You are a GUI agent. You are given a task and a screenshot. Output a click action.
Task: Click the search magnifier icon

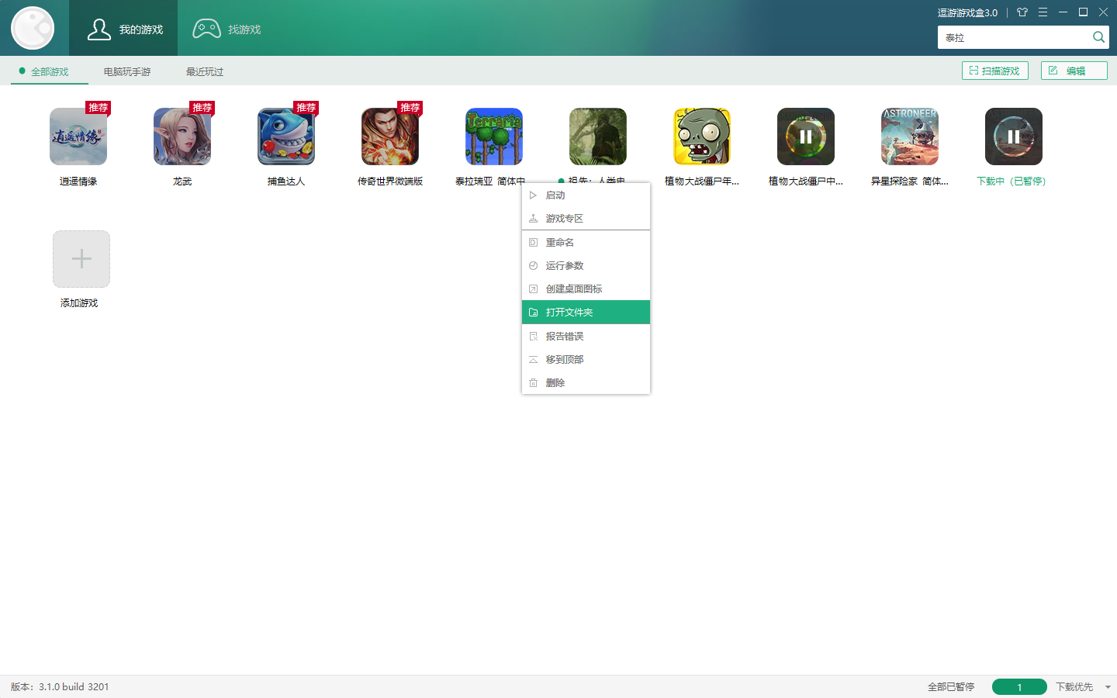click(x=1098, y=37)
